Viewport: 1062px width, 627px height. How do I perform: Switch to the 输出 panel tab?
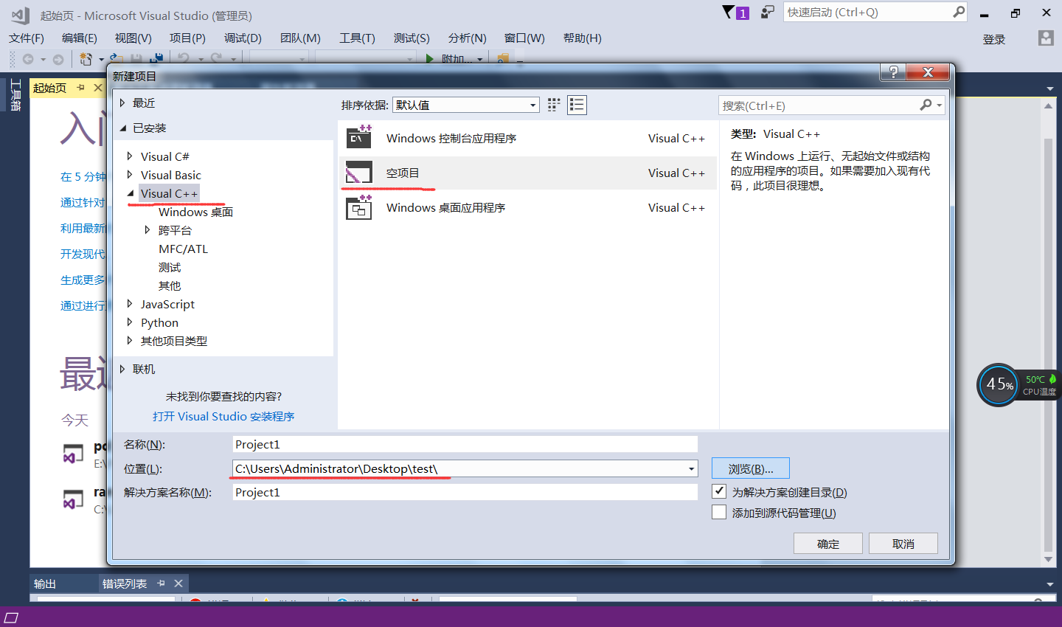point(45,583)
